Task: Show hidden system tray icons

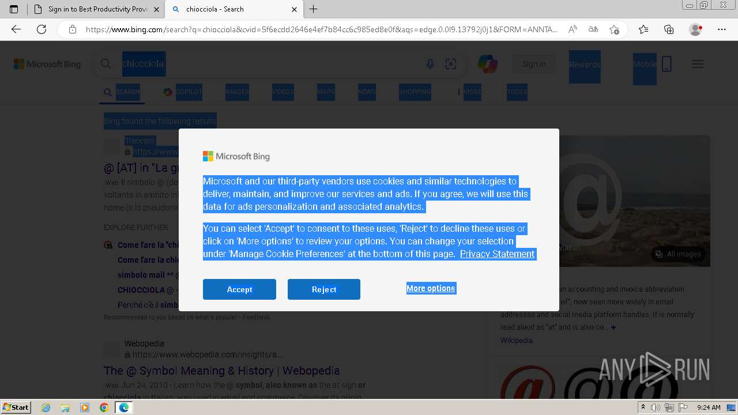Action: [643, 408]
